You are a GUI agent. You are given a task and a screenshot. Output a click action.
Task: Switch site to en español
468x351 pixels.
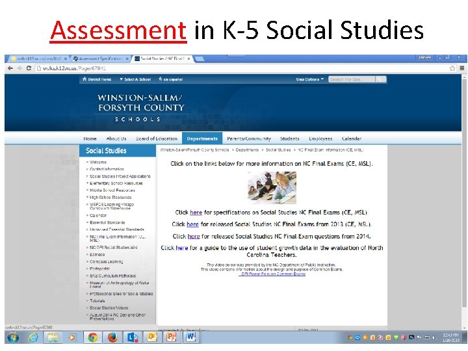(171, 79)
